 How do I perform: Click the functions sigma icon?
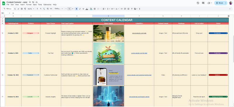click(140, 9)
